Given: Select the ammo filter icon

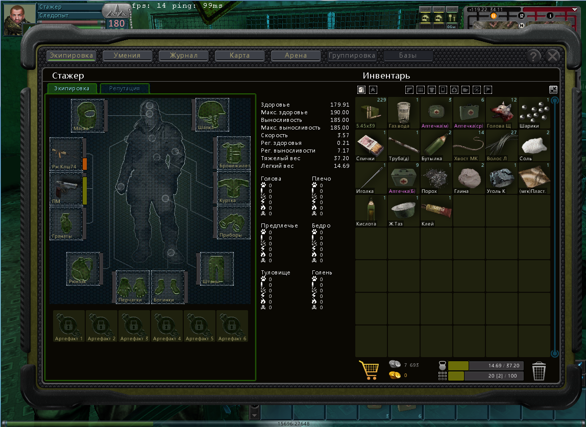Looking at the screenshot, I should (421, 90).
